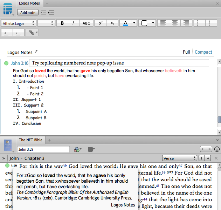
Task: Click Logos Notes label in the popup
Action: click(123, 205)
